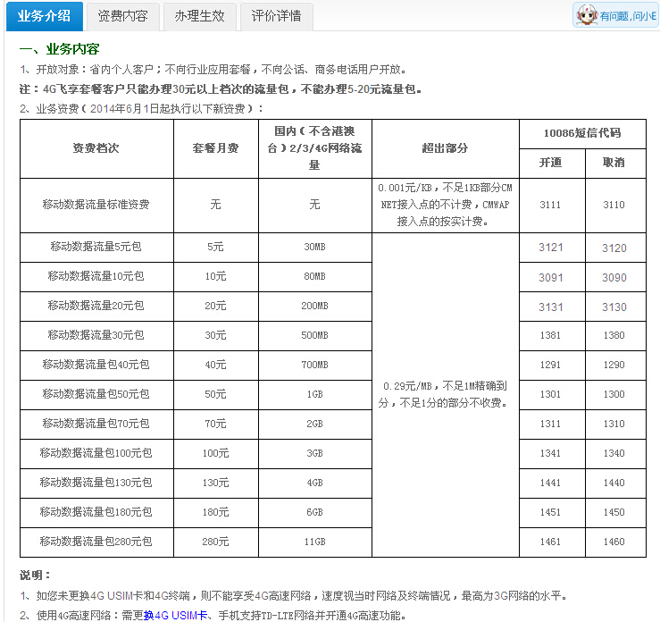Switch to the 资费内容 tab
660x622 pixels.
[123, 16]
